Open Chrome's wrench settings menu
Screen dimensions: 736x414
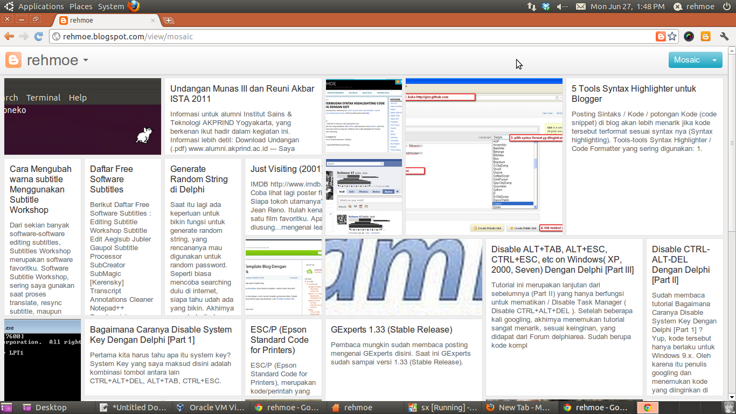tap(724, 37)
